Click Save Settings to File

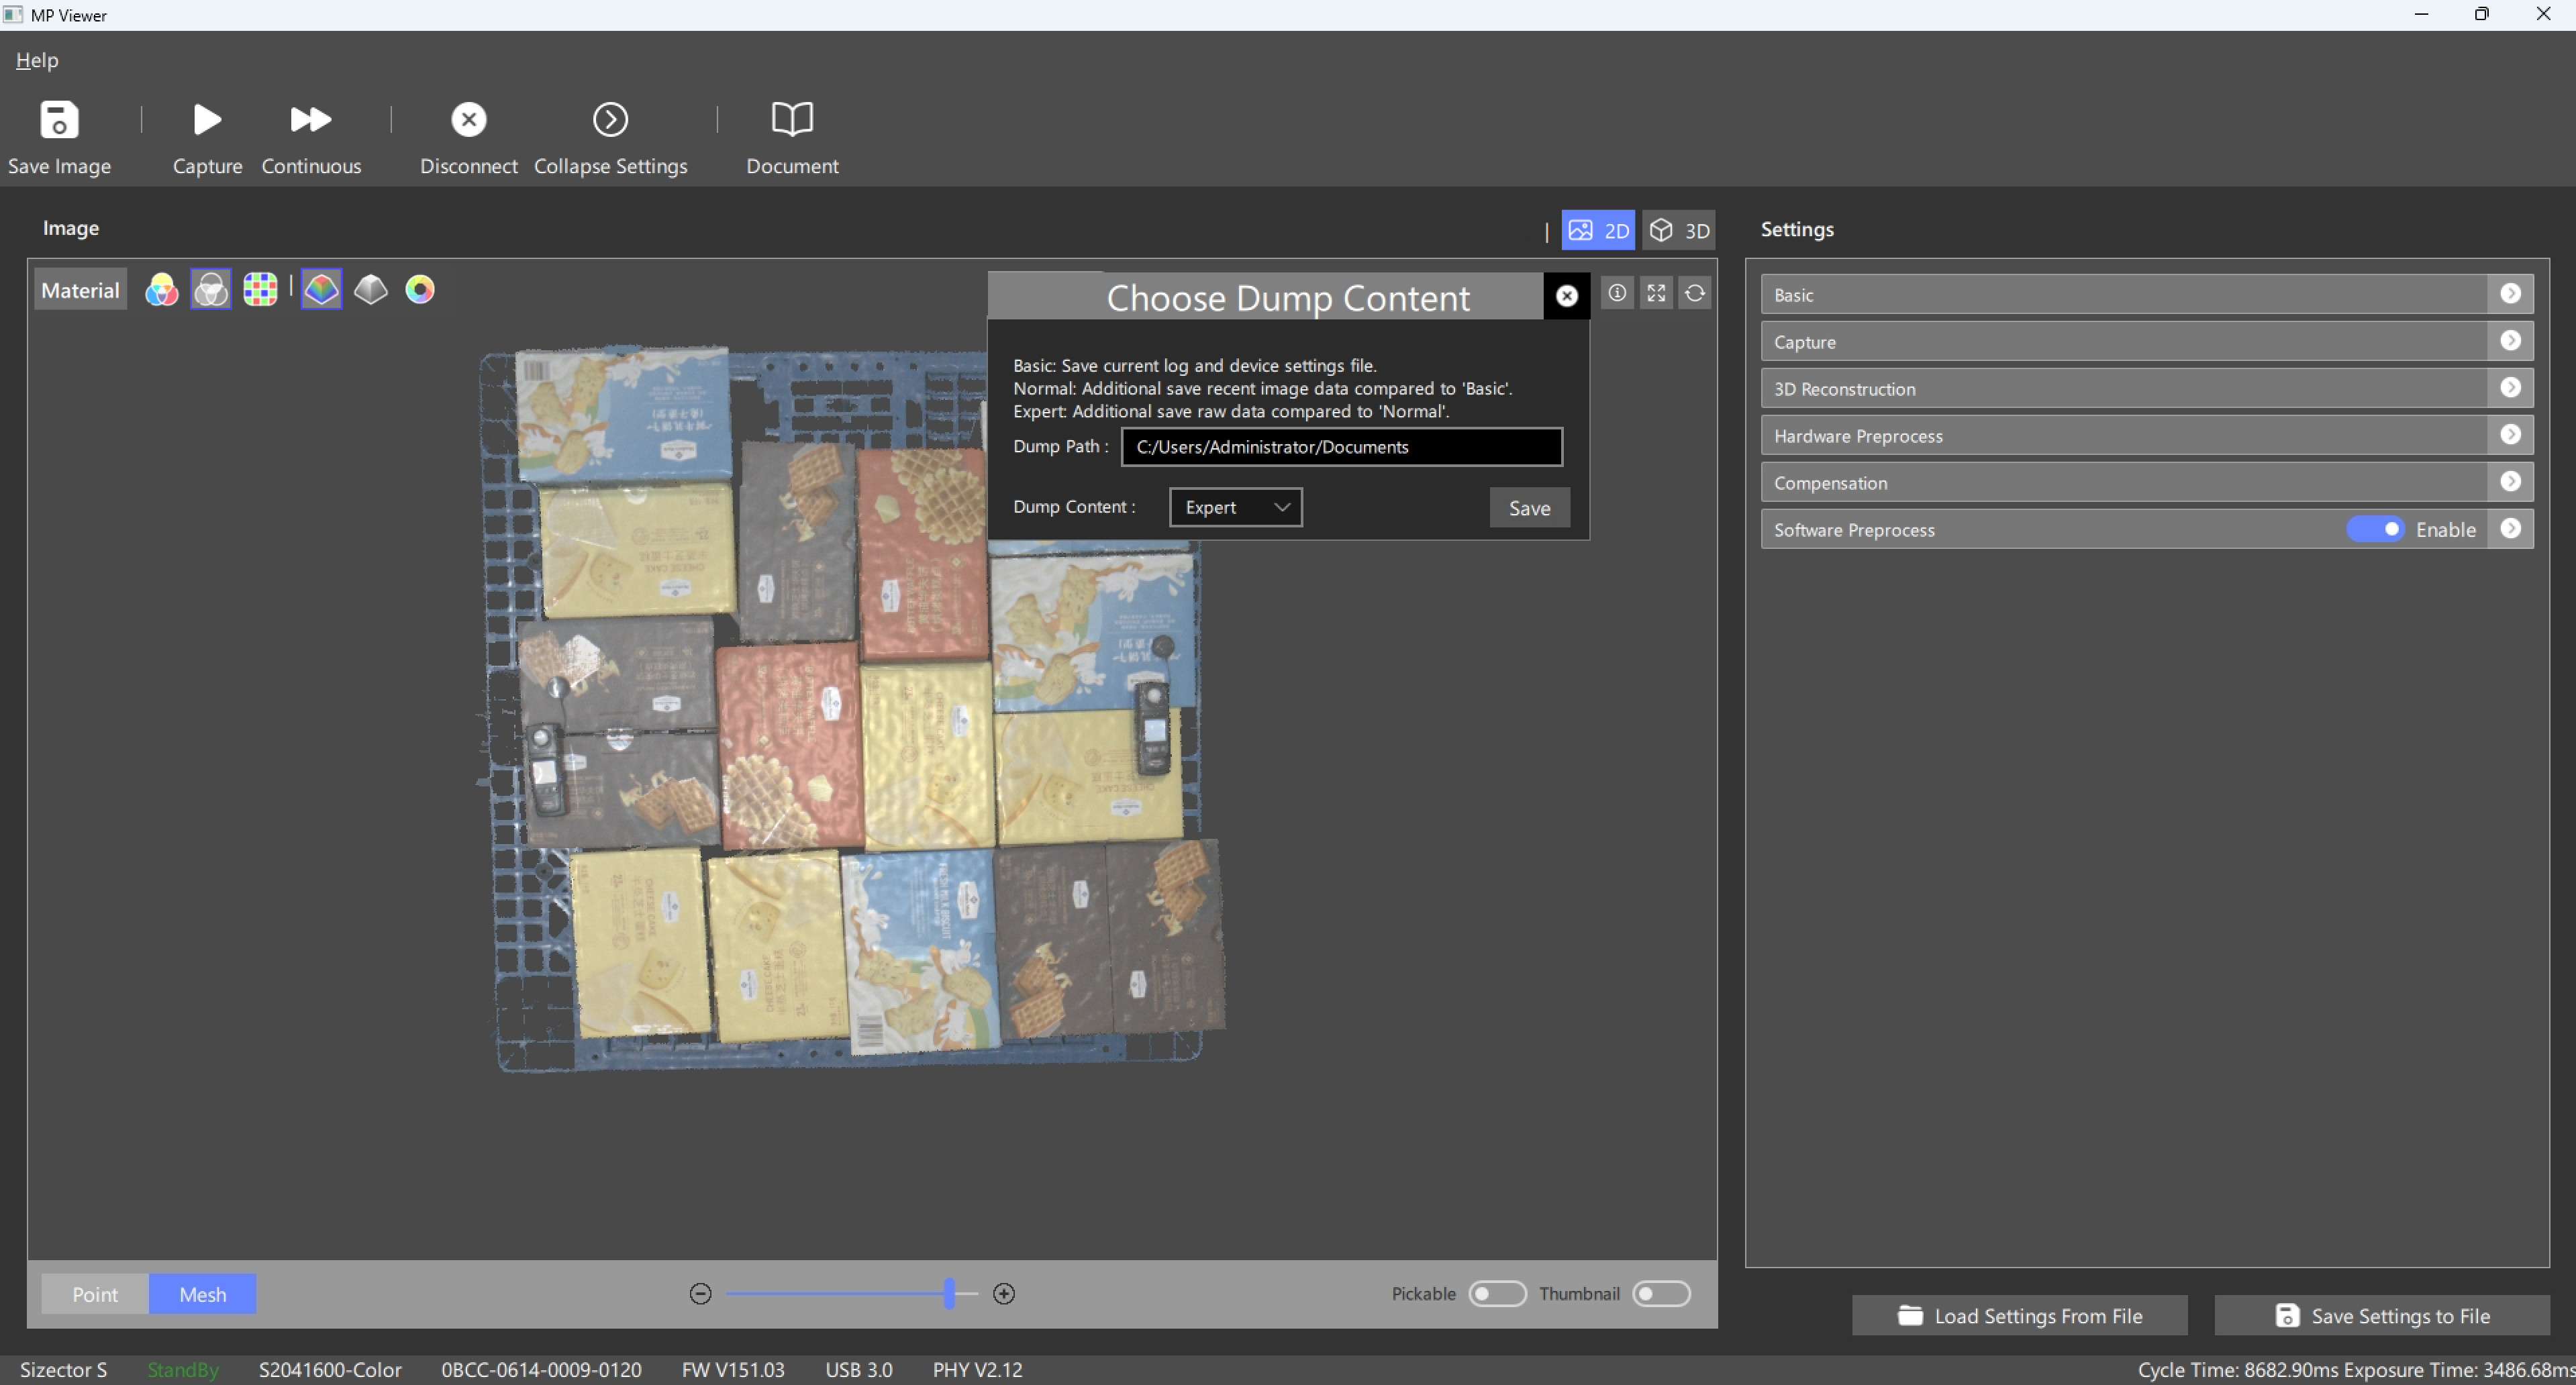pos(2382,1316)
